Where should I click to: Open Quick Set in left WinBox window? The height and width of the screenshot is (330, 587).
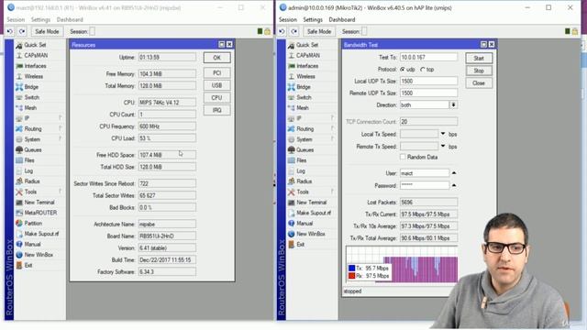tap(35, 45)
